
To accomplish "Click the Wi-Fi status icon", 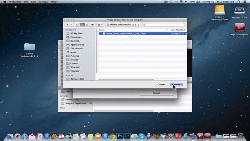I will tap(181, 2).
